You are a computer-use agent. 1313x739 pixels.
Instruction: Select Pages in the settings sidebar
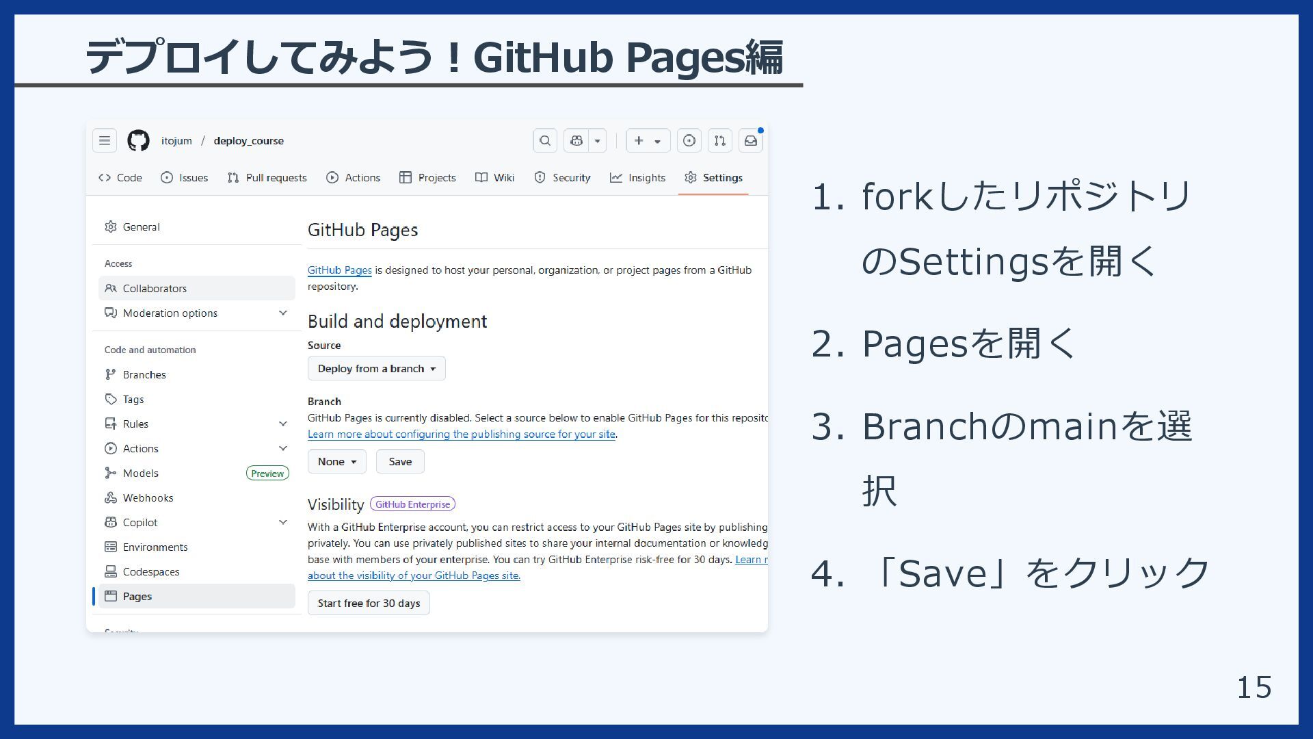(197, 597)
